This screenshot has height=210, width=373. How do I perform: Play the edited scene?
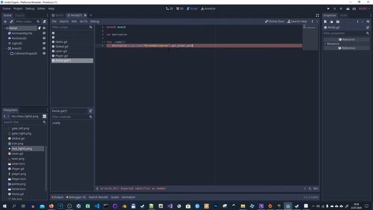[x=348, y=9]
